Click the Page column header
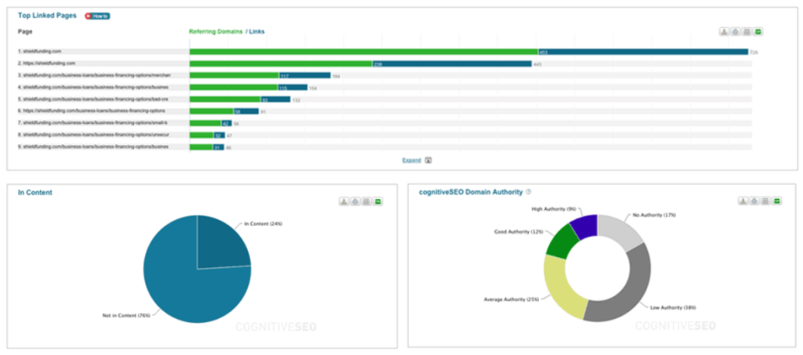 tap(25, 31)
